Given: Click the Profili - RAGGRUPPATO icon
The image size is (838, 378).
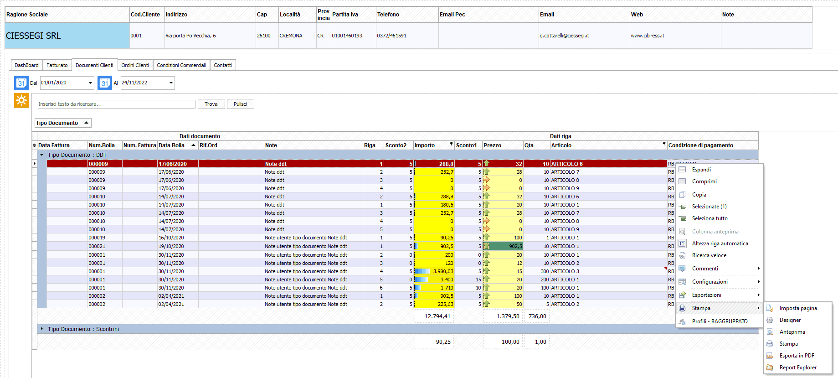Looking at the screenshot, I should pos(682,321).
